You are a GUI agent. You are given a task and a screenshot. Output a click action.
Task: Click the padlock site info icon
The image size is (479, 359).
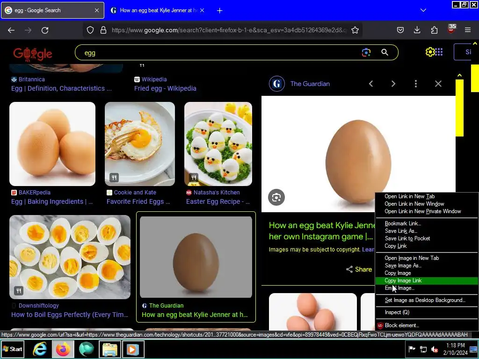click(x=103, y=30)
